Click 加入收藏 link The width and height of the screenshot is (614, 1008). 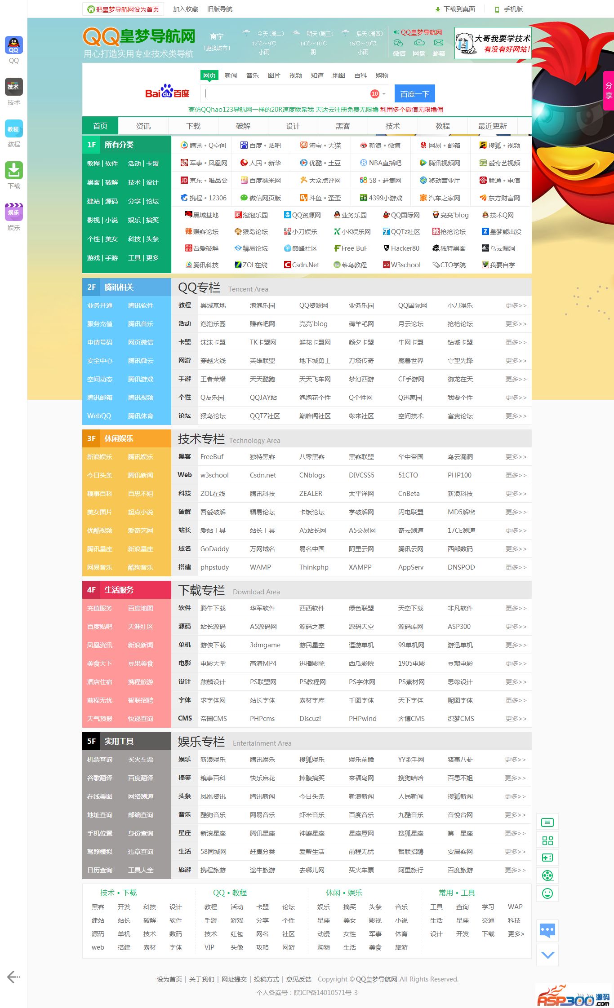pyautogui.click(x=186, y=9)
